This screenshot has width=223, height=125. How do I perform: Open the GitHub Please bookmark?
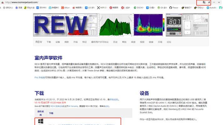click(x=174, y=7)
